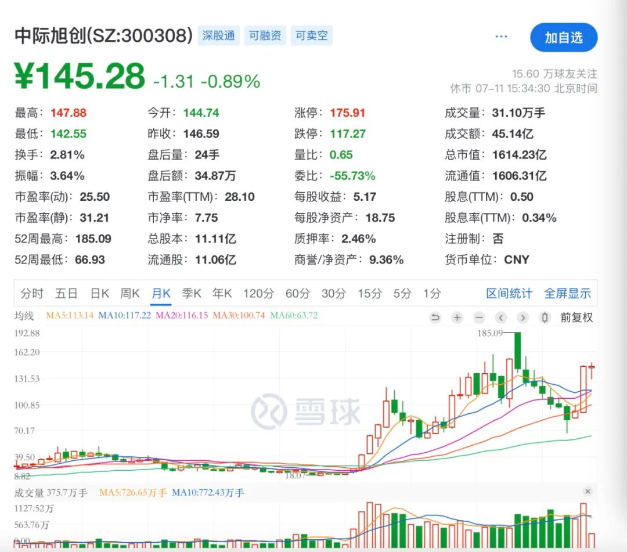The width and height of the screenshot is (627, 552).
Task: Click the 15.60 万球友关注 follower count
Action: coord(554,74)
